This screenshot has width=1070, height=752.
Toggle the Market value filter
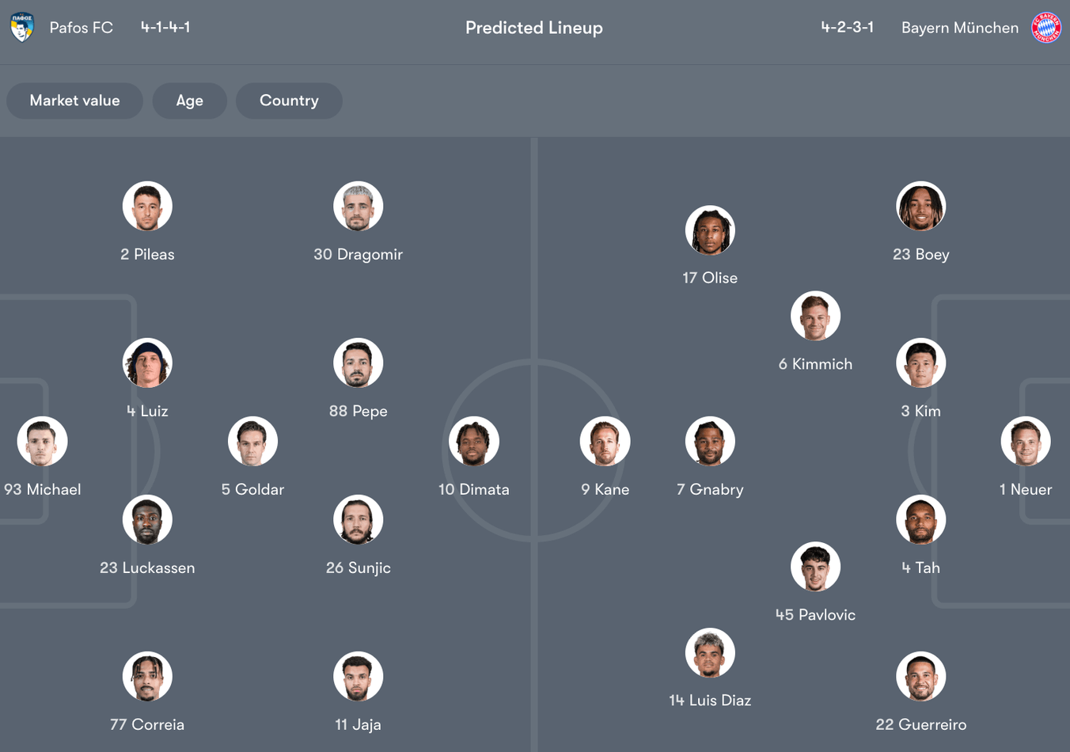[74, 101]
